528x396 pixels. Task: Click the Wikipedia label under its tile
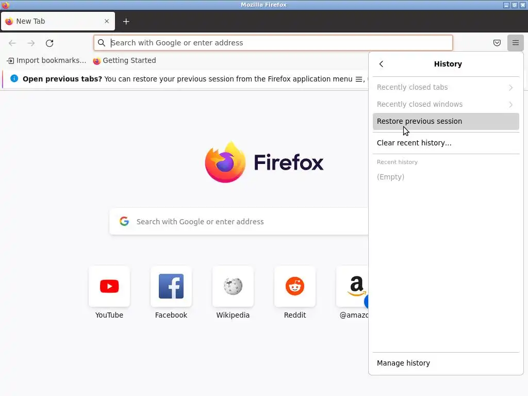(x=233, y=315)
